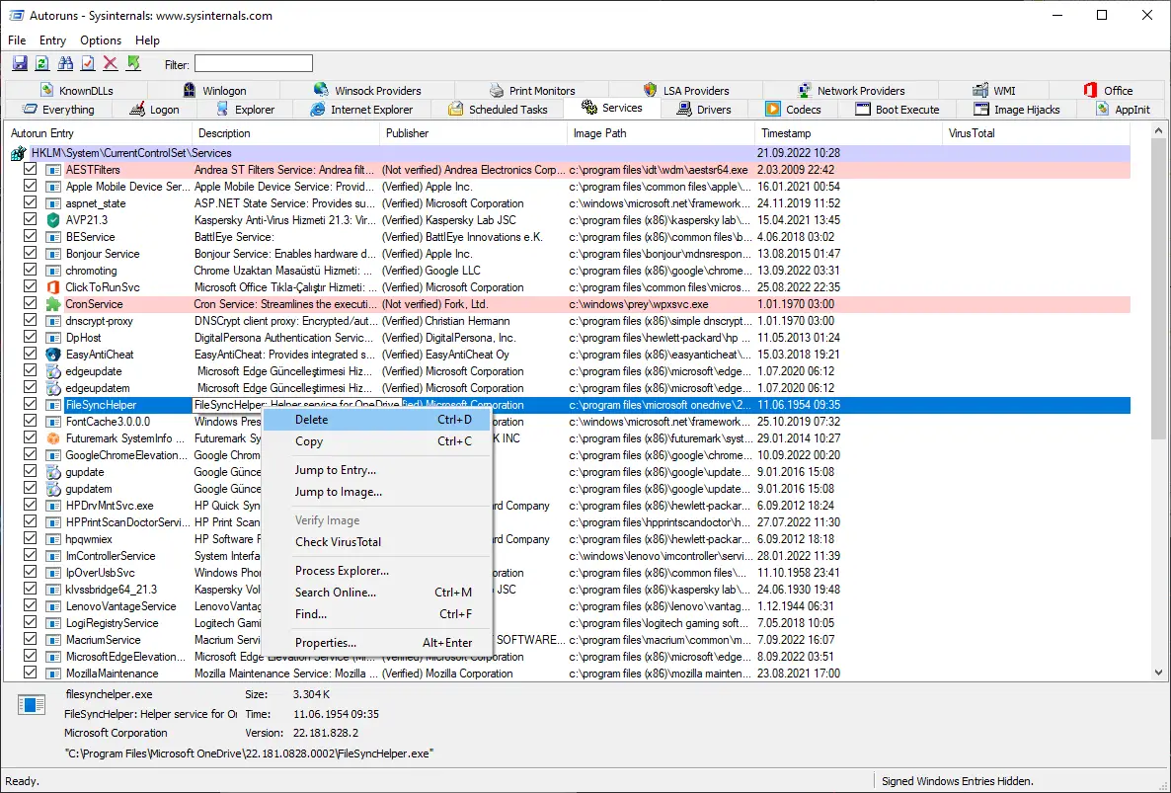Select Process Explorer... in context menu
This screenshot has height=793, width=1171.
tap(377, 571)
